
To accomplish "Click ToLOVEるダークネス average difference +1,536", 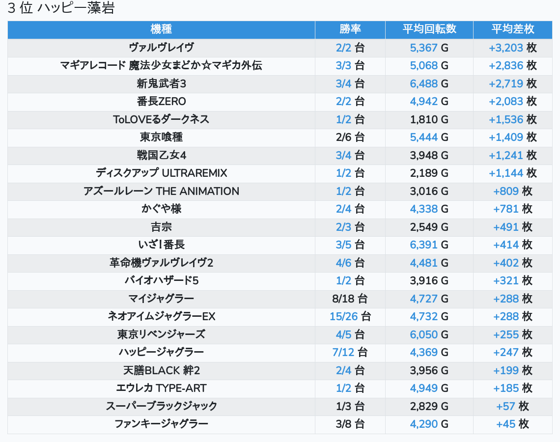I will (x=506, y=119).
